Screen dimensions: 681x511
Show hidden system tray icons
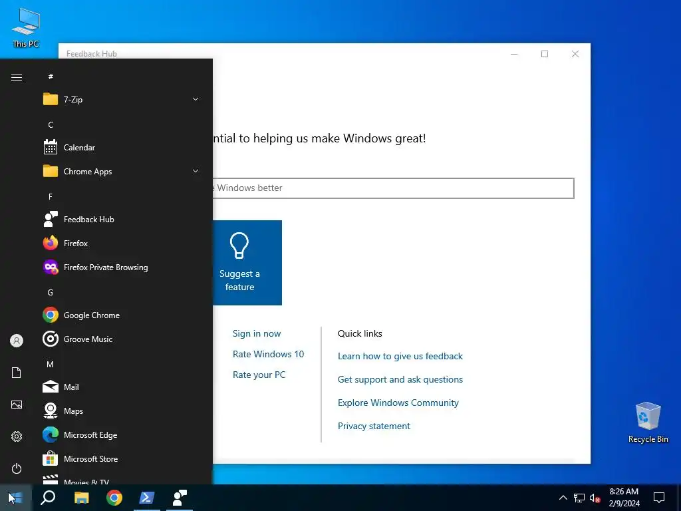point(563,498)
